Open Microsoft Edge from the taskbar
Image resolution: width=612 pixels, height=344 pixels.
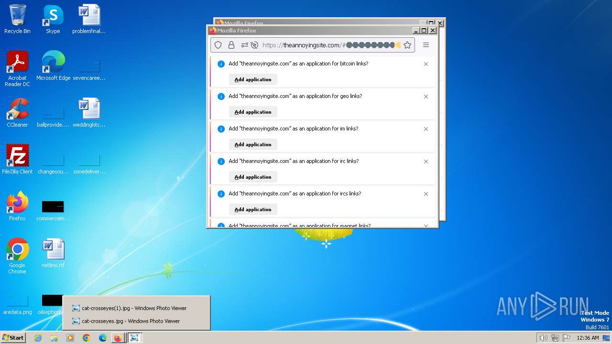coord(103,338)
